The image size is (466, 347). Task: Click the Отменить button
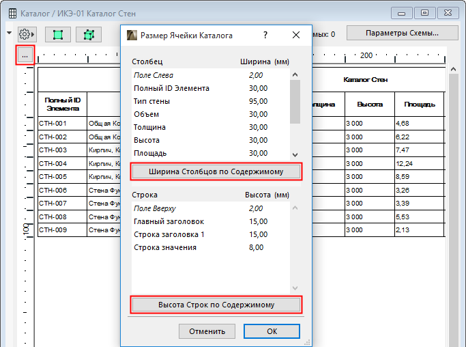207,331
